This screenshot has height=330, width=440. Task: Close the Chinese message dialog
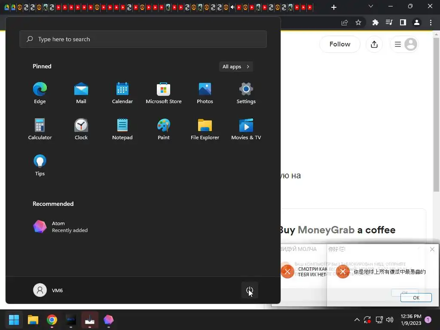[432, 249]
